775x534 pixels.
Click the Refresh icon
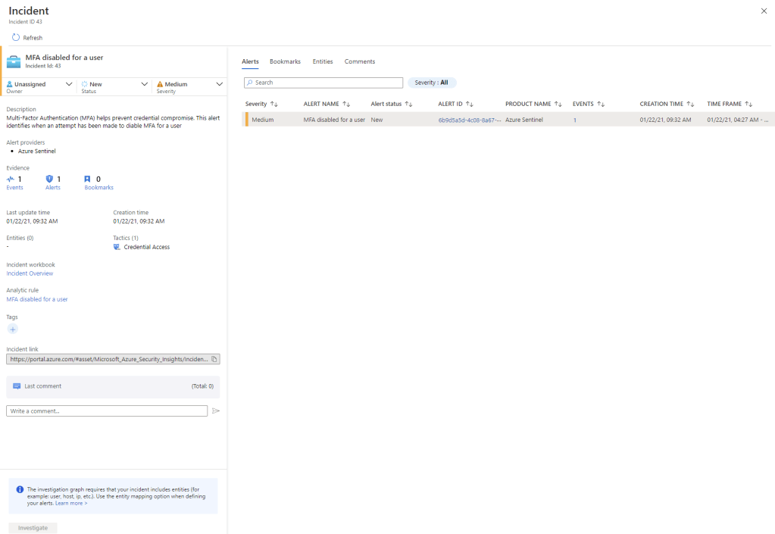[x=16, y=38]
